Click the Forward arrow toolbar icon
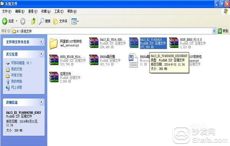Image resolution: width=230 pixels, height=146 pixels. point(23,22)
